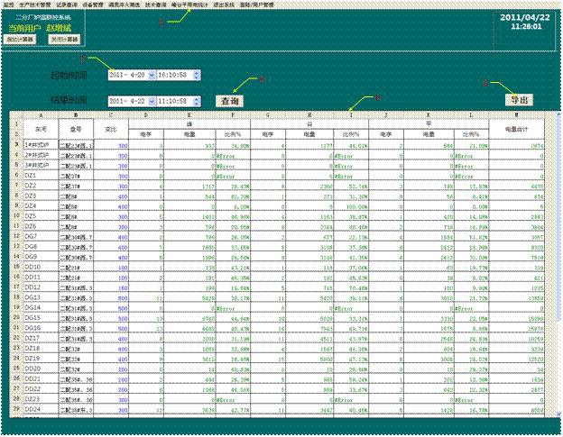The width and height of the screenshot is (563, 437).
Task: Expand the start date dropdown (2011-4-20)
Action: tap(151, 73)
